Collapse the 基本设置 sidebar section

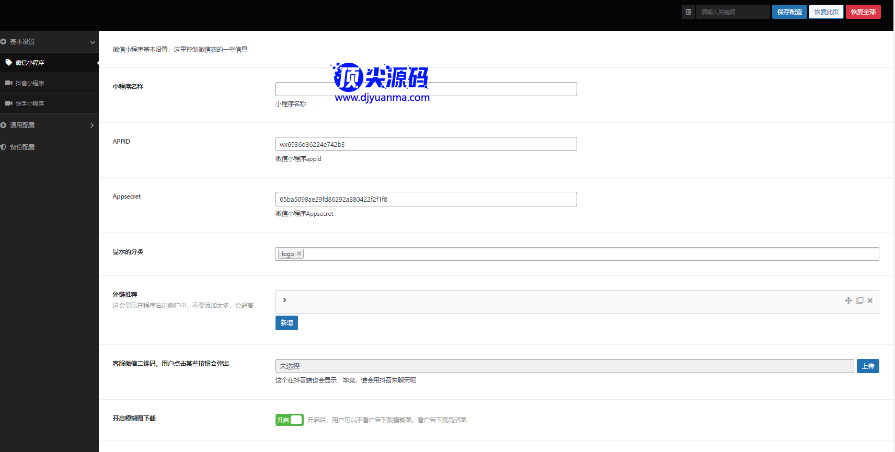(x=92, y=42)
